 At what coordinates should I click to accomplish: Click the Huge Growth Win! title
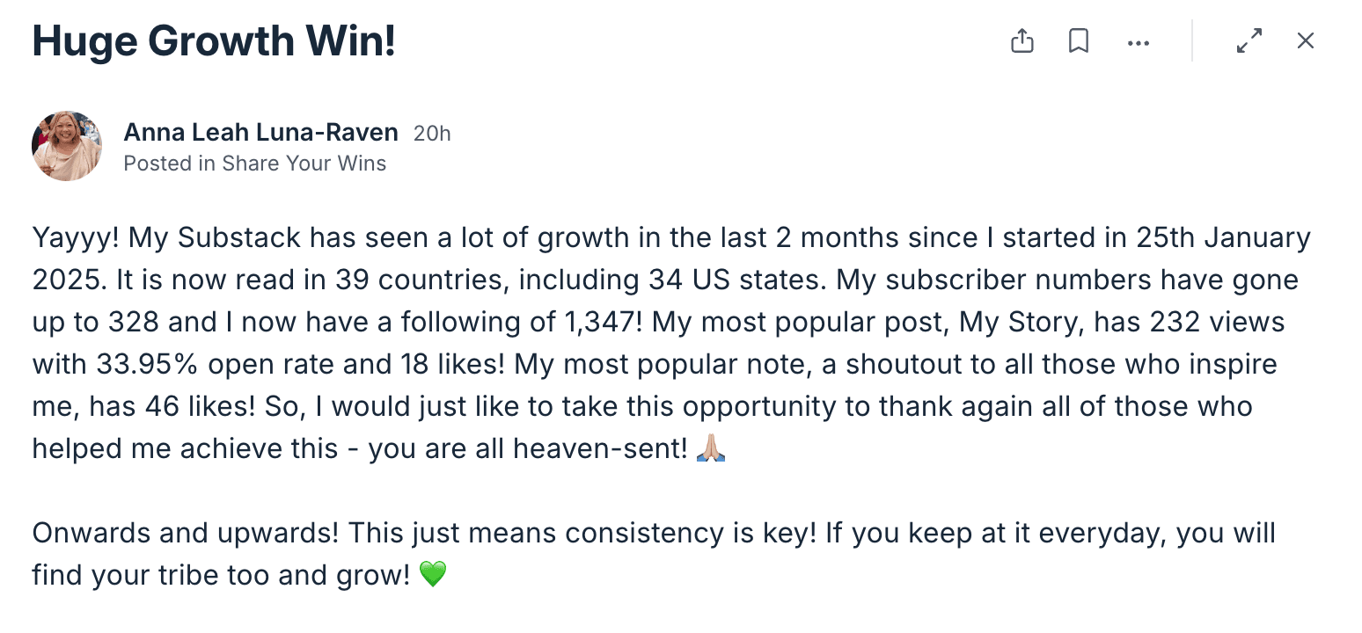point(214,41)
